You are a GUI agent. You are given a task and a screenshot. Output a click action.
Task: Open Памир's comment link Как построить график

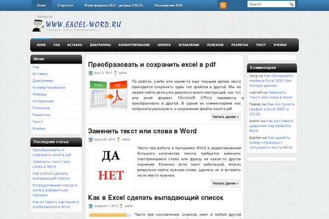click(x=272, y=109)
